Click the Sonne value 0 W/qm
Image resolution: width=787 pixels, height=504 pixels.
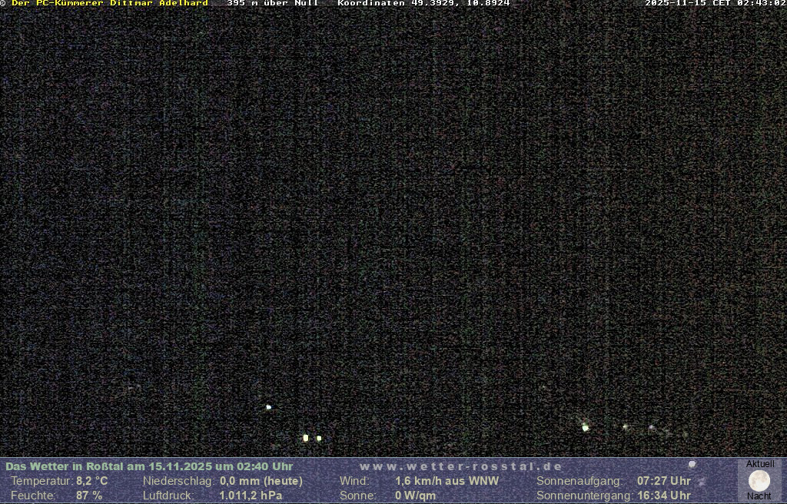click(x=415, y=496)
